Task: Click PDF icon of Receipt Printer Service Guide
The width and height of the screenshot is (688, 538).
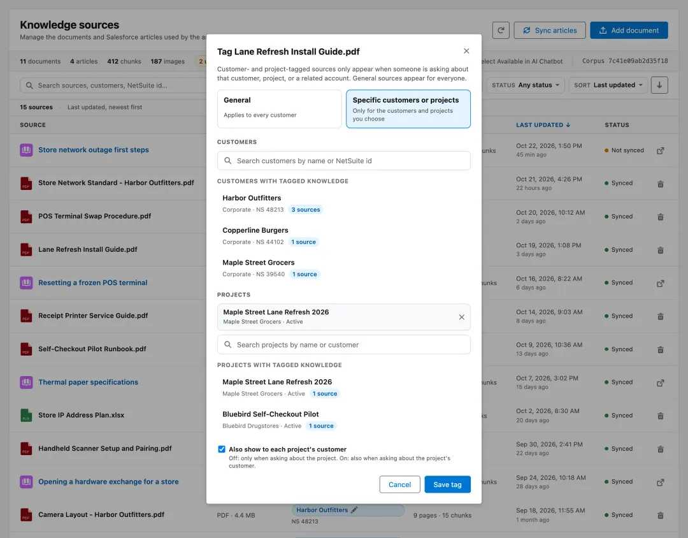Action: pyautogui.click(x=26, y=316)
